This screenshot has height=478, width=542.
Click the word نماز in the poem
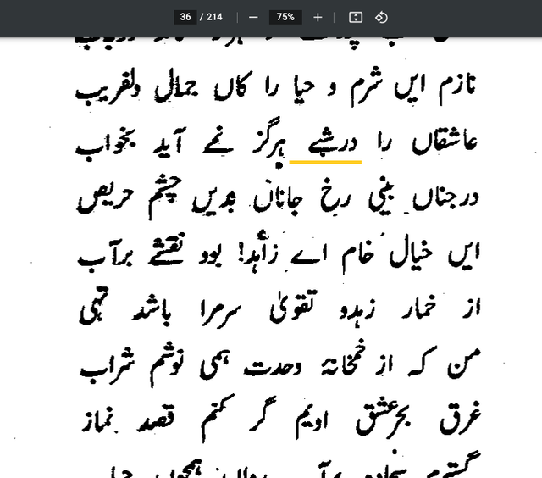click(100, 420)
